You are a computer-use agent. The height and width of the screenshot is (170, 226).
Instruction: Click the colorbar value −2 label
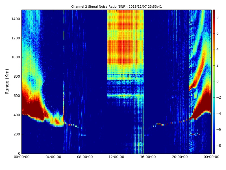pyautogui.click(x=219, y=97)
